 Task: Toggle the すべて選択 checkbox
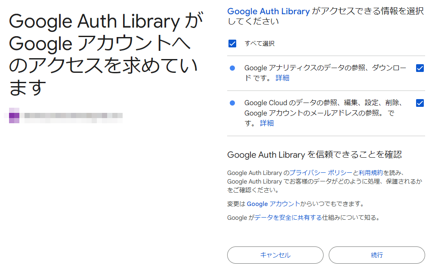tap(232, 44)
